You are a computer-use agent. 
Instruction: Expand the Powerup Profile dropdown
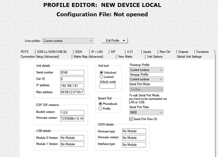tap(146, 70)
